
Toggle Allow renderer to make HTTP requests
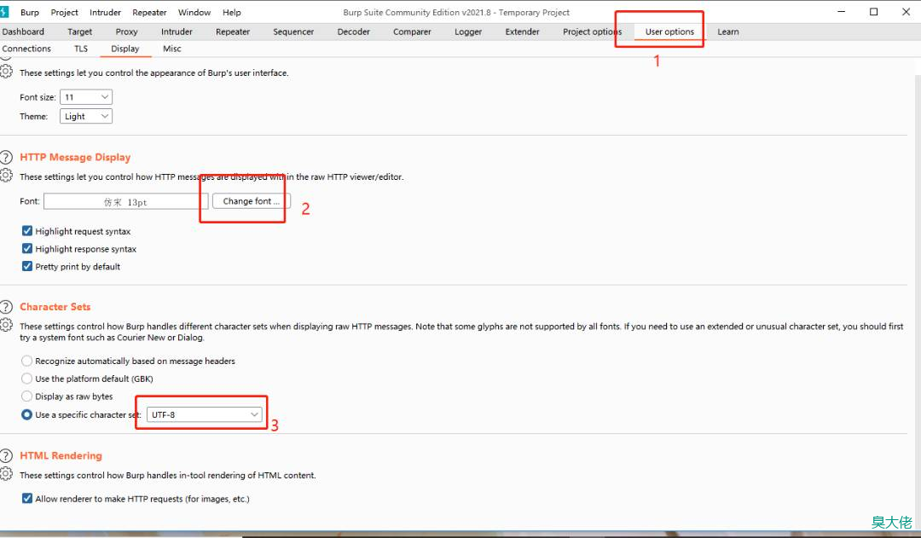point(27,498)
